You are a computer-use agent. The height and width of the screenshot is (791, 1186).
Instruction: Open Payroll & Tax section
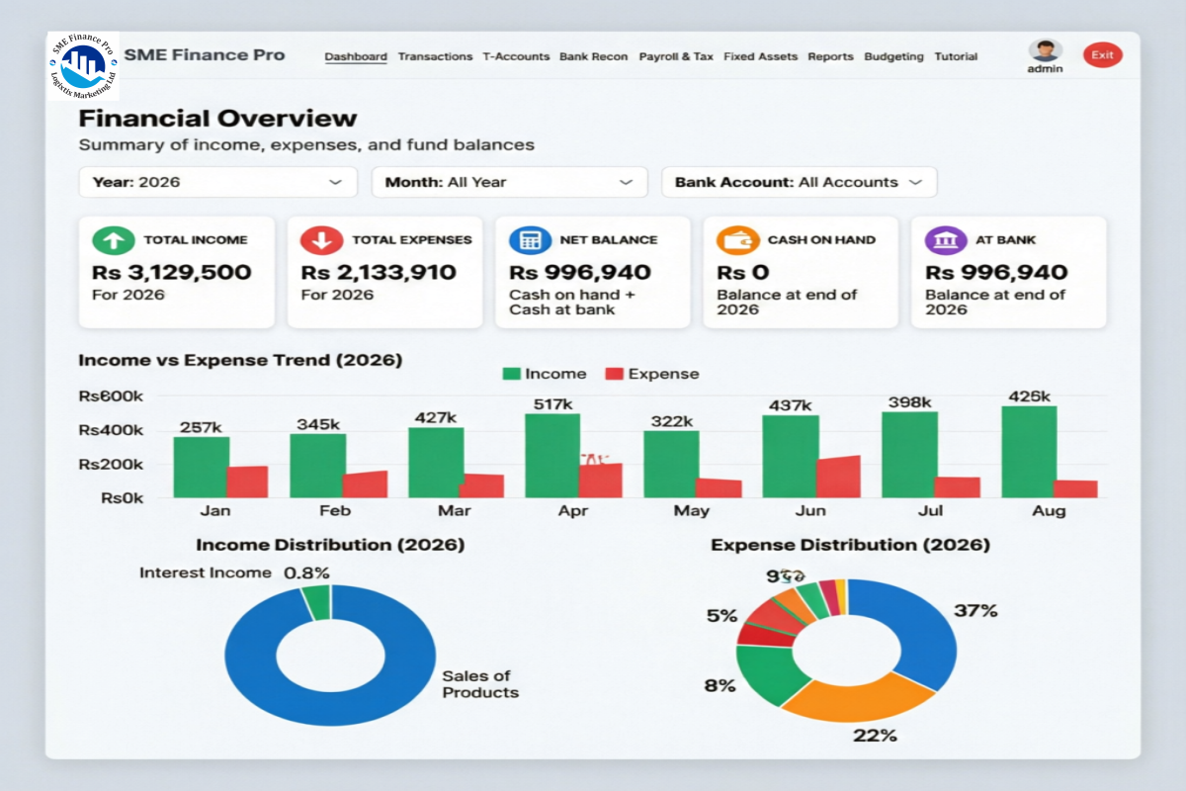click(x=676, y=56)
